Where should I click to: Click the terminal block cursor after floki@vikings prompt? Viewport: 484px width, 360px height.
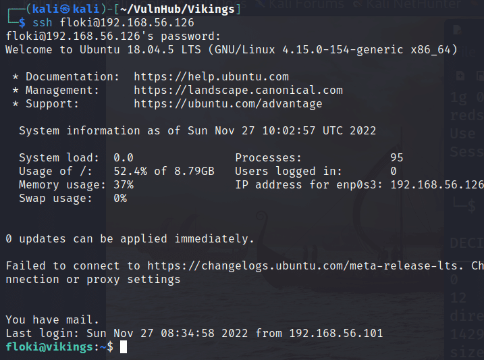pyautogui.click(x=124, y=346)
